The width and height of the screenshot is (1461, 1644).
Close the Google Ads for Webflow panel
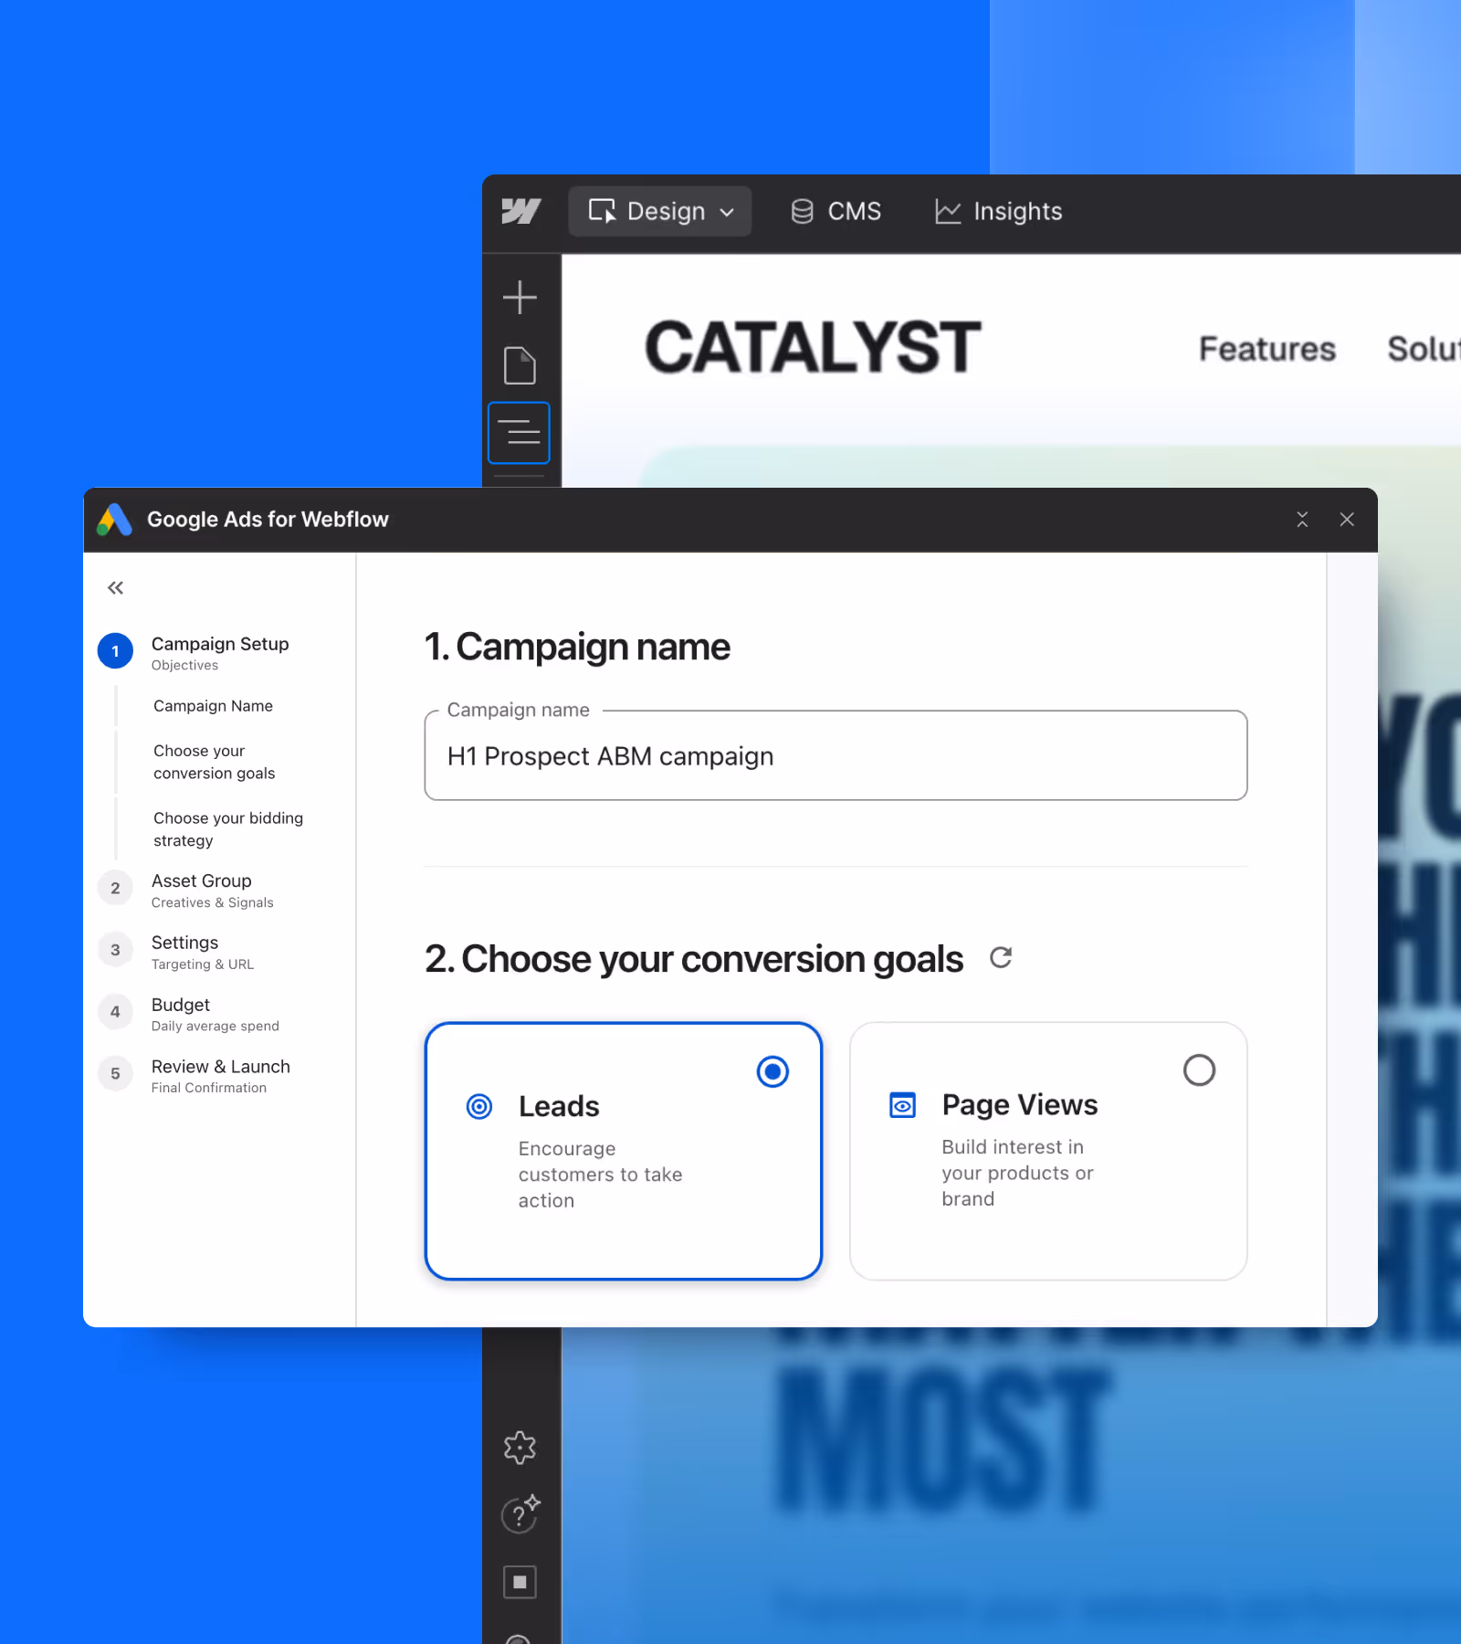click(x=1347, y=520)
